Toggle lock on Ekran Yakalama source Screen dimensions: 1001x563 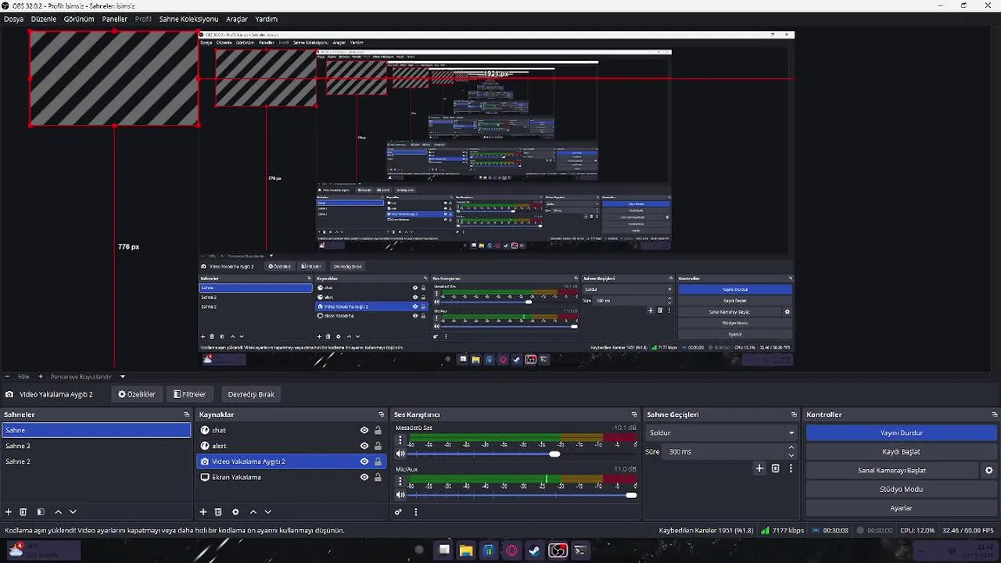click(378, 477)
